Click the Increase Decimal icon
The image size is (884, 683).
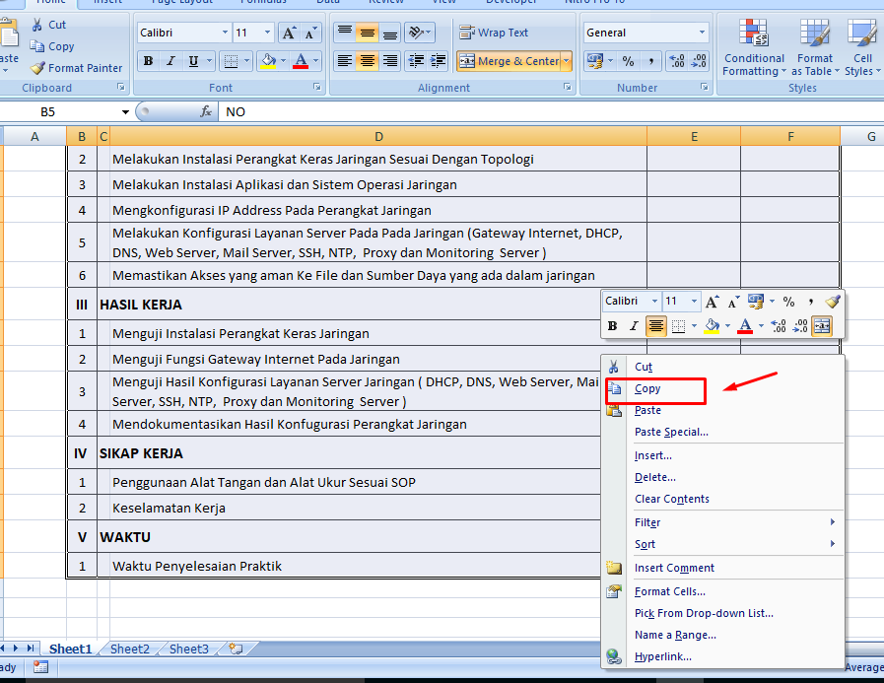pyautogui.click(x=677, y=61)
